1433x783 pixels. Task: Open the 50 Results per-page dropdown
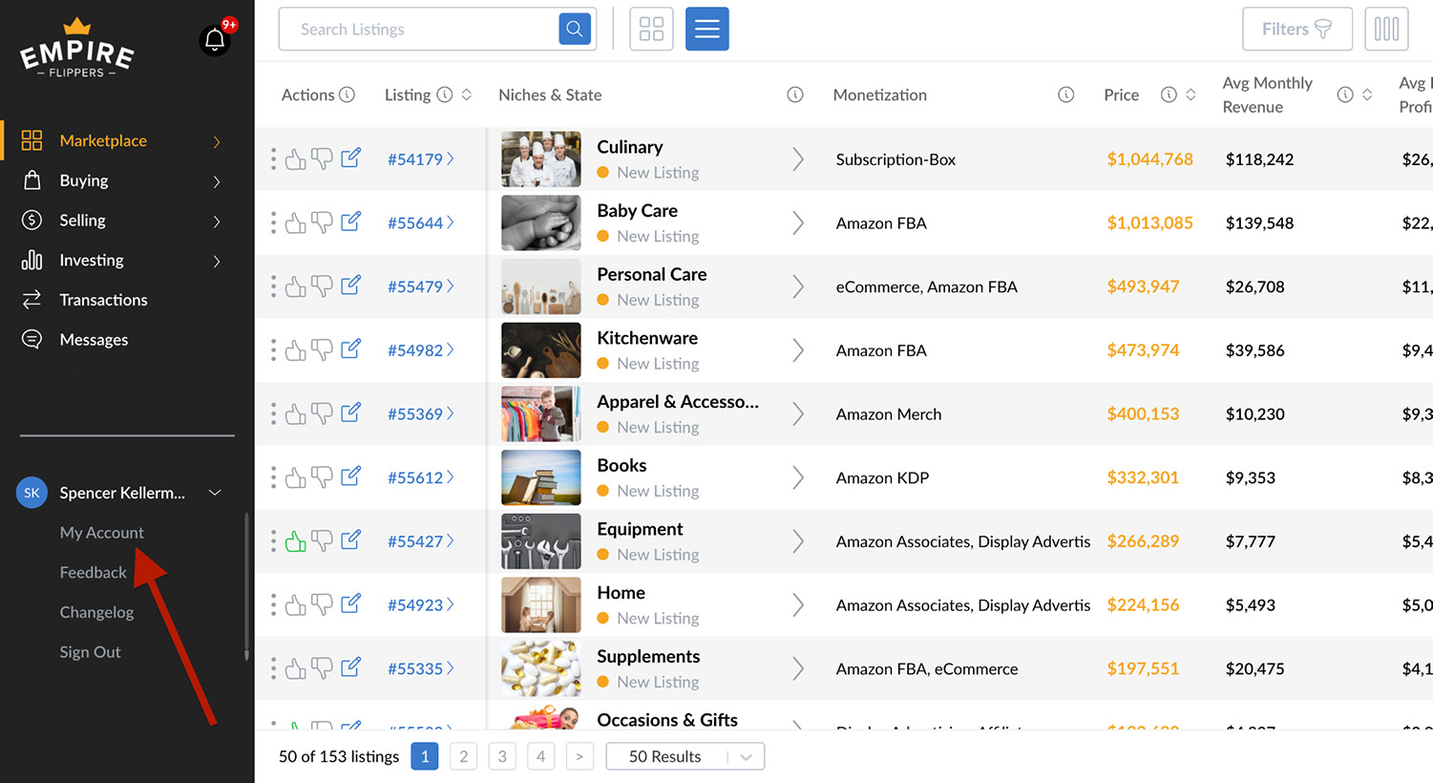click(x=685, y=756)
